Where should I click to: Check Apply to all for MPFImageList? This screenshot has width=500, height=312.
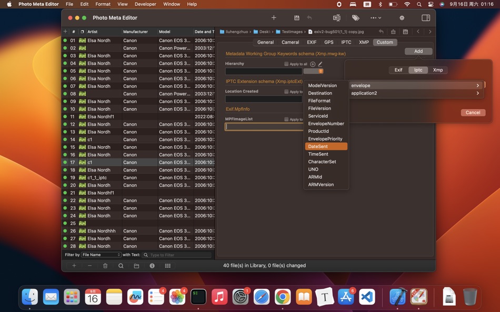286,119
